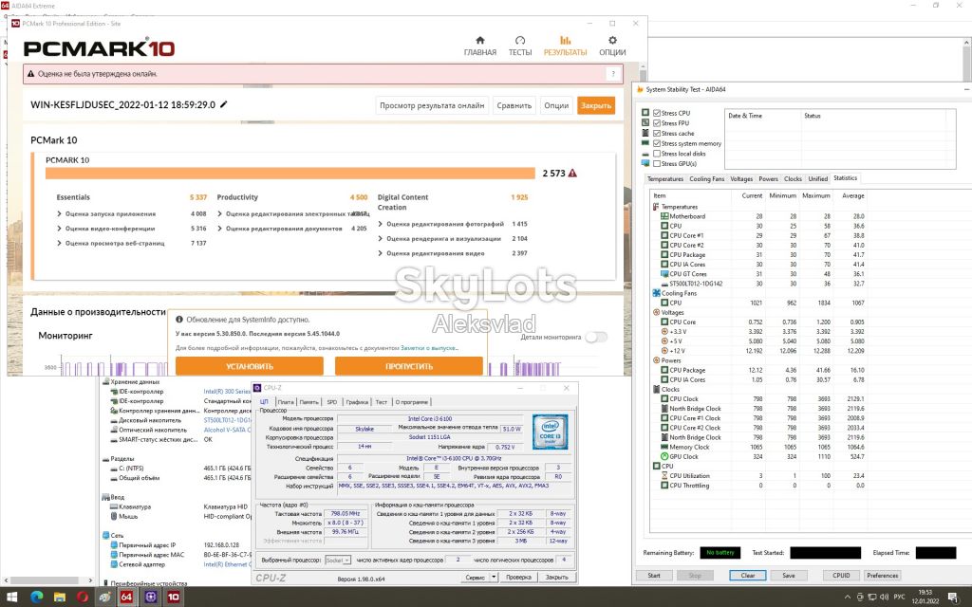Open the ГЛАВНАЯ home icon in PCMark 10
972x607 pixels.
click(x=479, y=40)
